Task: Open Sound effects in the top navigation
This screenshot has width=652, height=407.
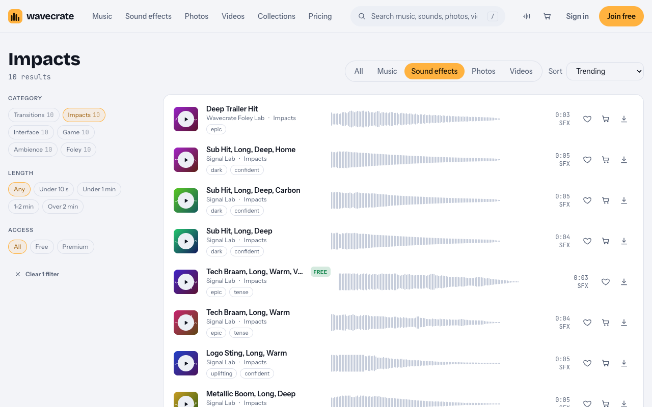Action: click(148, 16)
